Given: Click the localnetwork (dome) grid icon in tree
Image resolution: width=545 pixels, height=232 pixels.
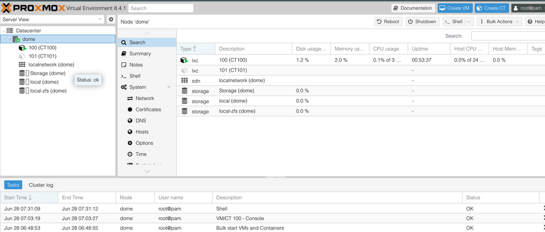Looking at the screenshot, I should [22, 65].
